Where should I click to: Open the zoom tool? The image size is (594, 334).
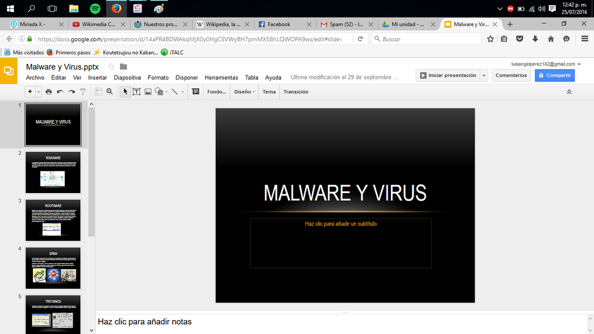point(109,92)
